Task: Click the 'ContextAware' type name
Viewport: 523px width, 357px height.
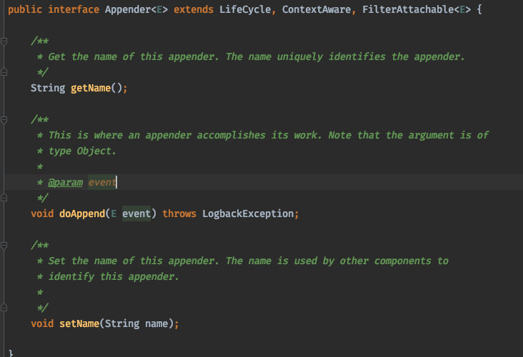Action: [317, 10]
